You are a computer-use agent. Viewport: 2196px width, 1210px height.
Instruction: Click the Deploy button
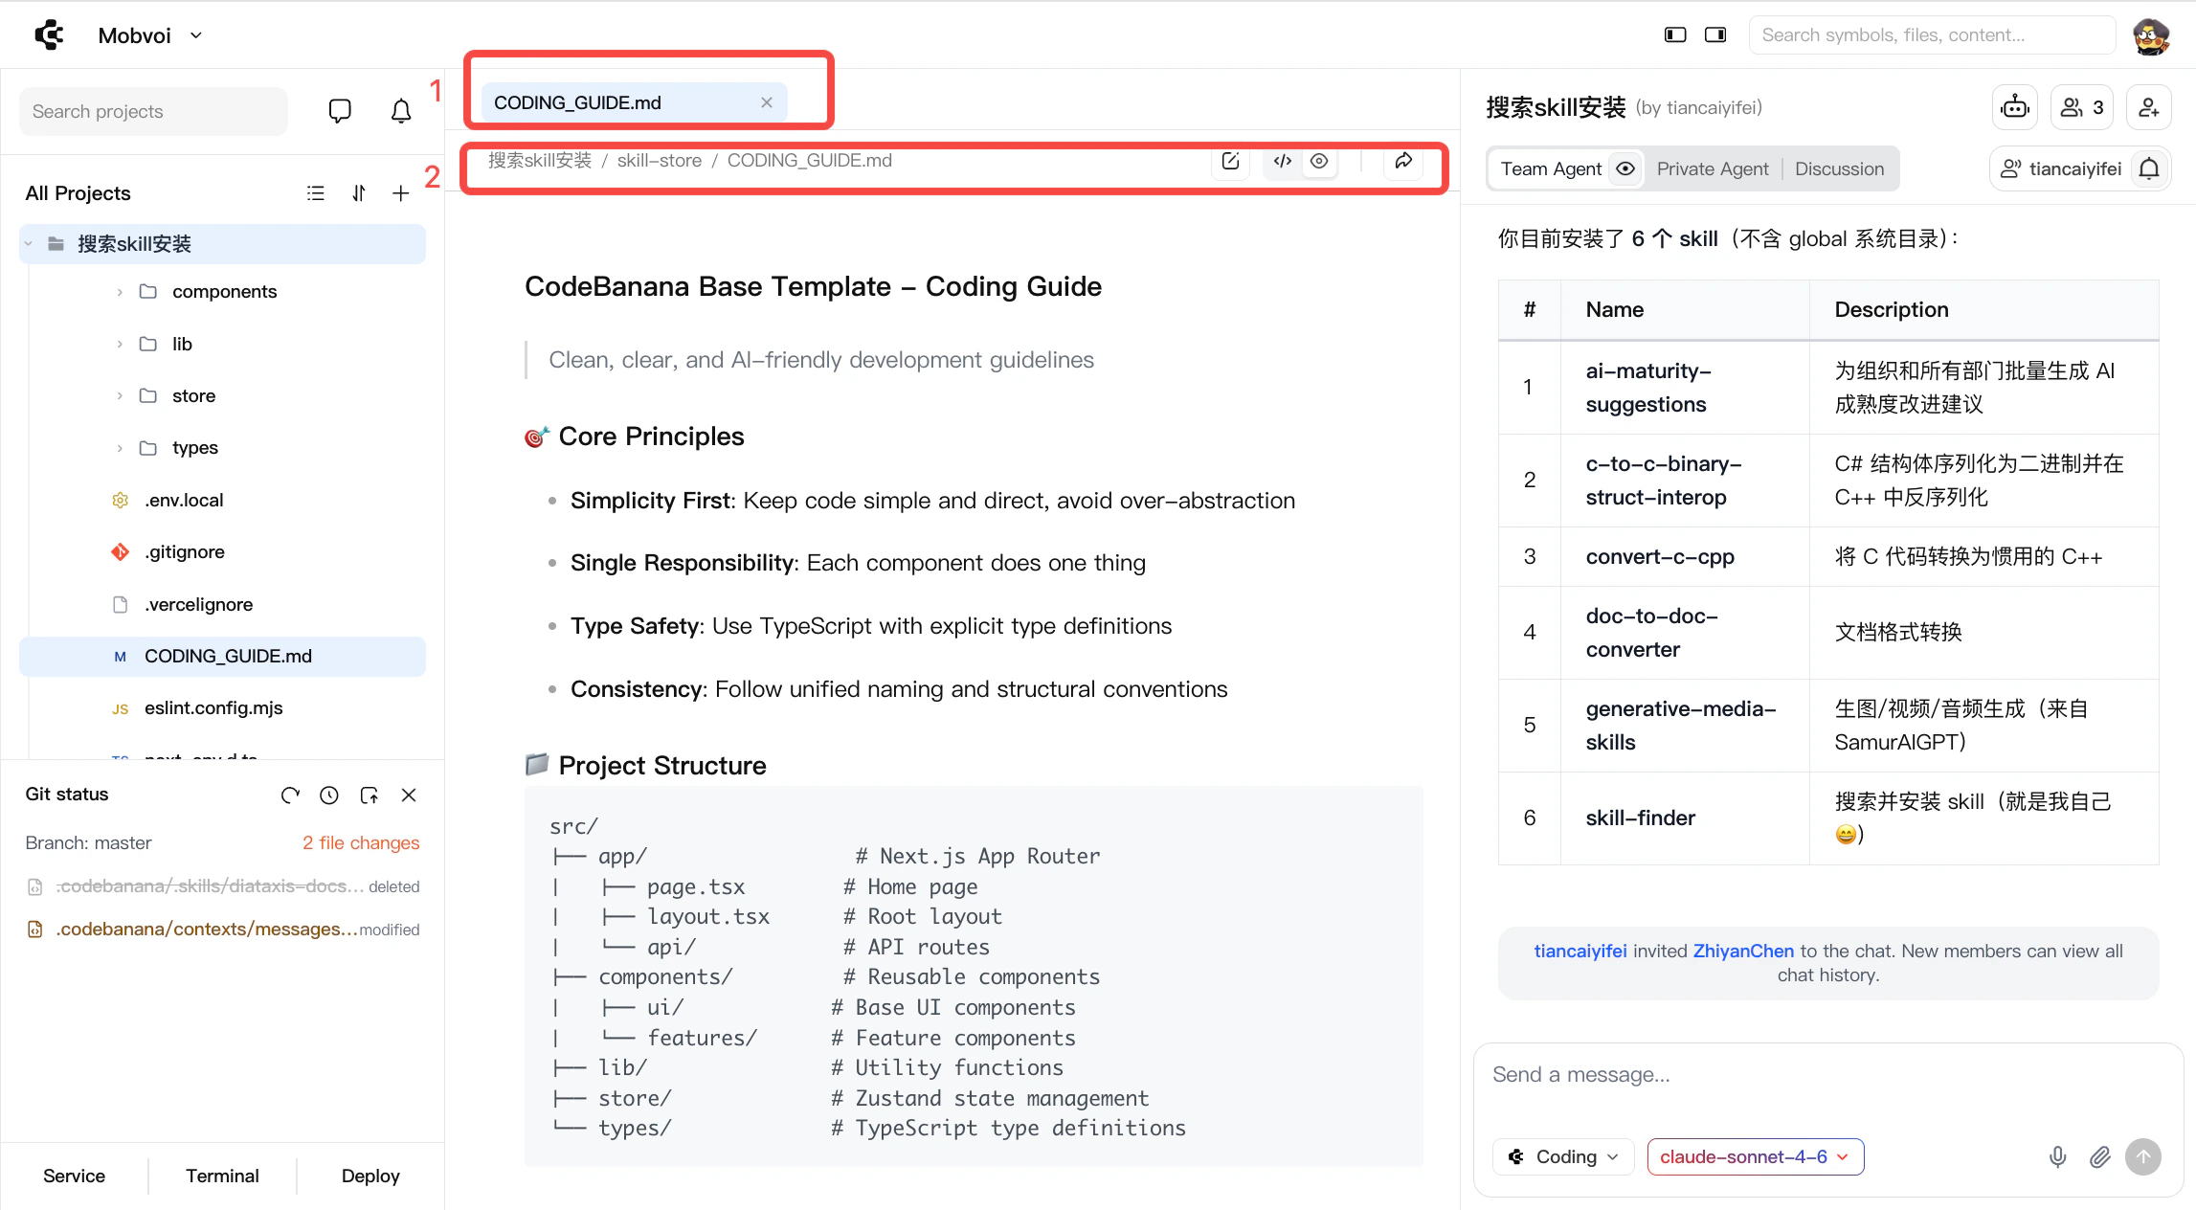pos(370,1176)
